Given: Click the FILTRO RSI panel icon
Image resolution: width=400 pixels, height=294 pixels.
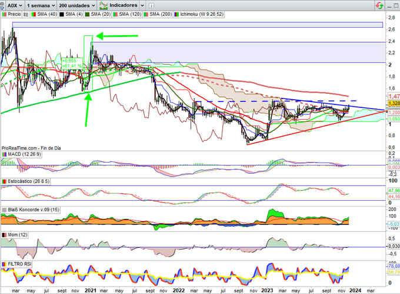Looking at the screenshot, I should pyautogui.click(x=4, y=264).
